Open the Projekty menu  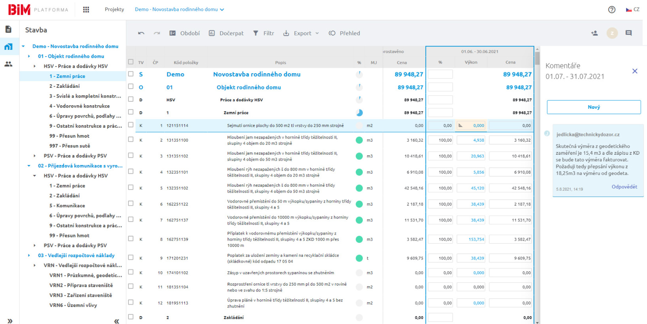coord(114,9)
